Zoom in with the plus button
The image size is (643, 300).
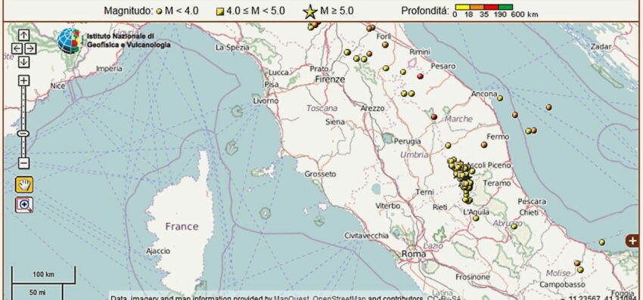(23, 80)
